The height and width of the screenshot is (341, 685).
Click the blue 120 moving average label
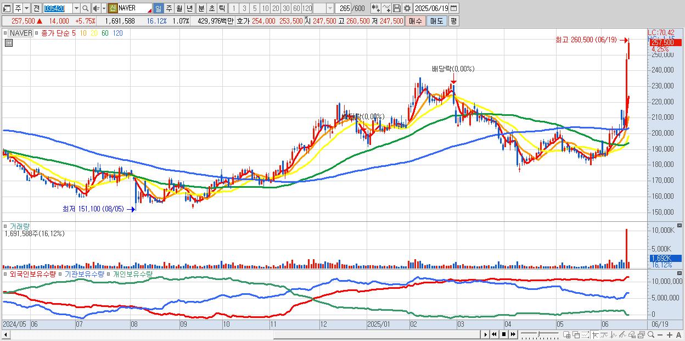pyautogui.click(x=117, y=33)
